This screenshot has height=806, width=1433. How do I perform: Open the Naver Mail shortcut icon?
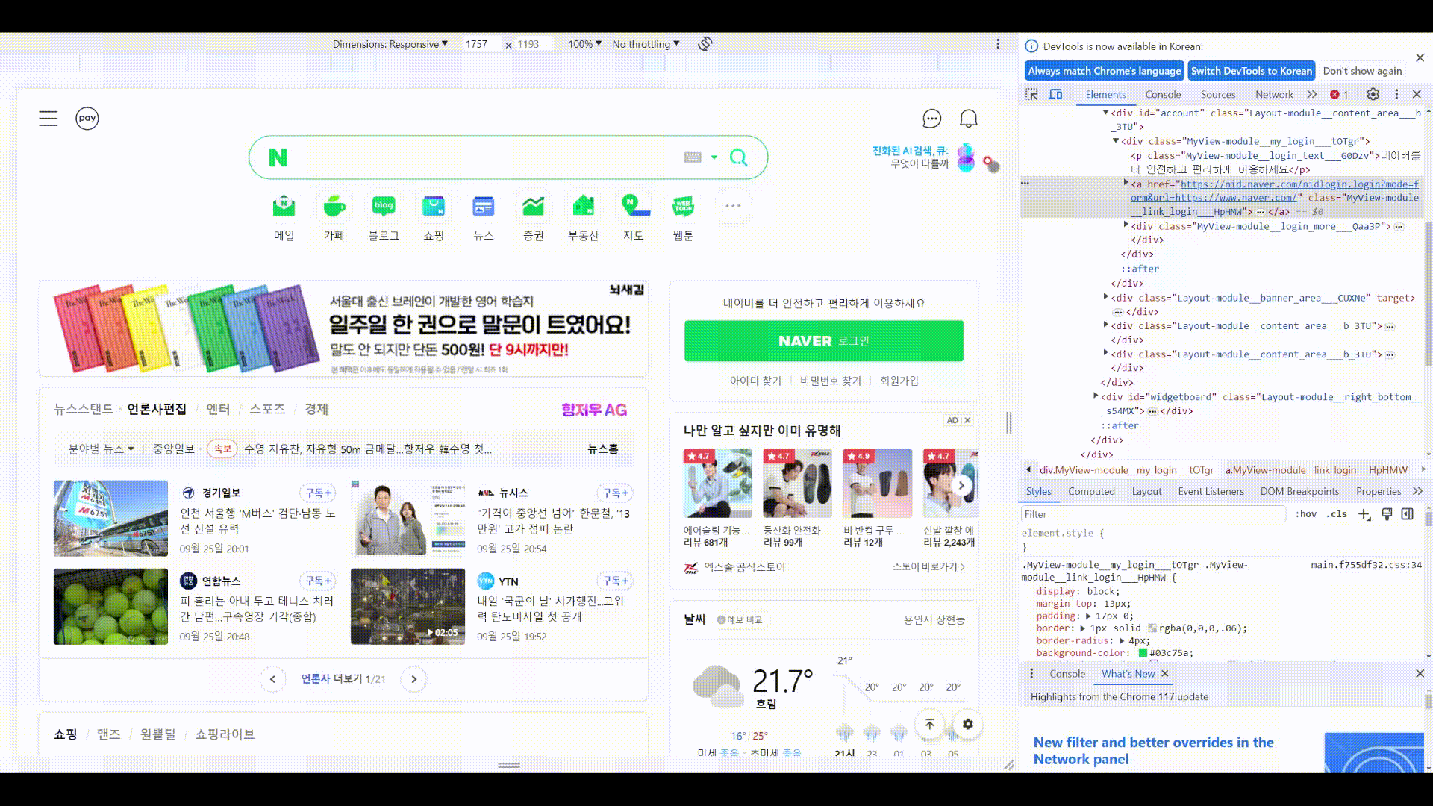tap(284, 207)
